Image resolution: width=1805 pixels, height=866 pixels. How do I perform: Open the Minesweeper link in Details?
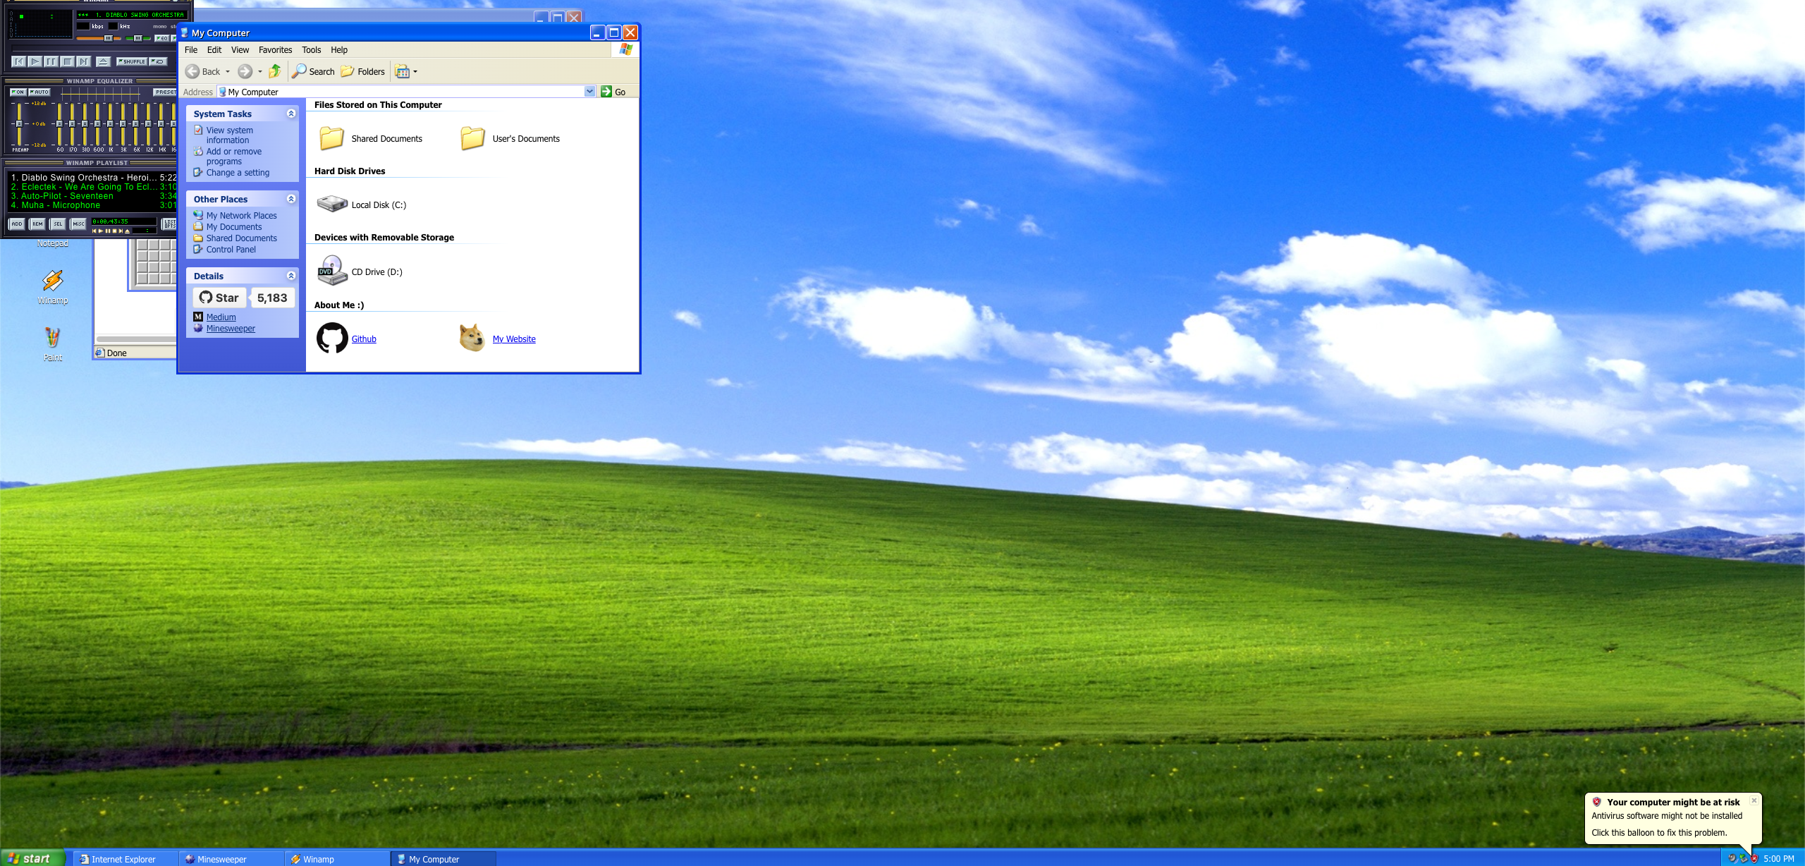(x=231, y=329)
